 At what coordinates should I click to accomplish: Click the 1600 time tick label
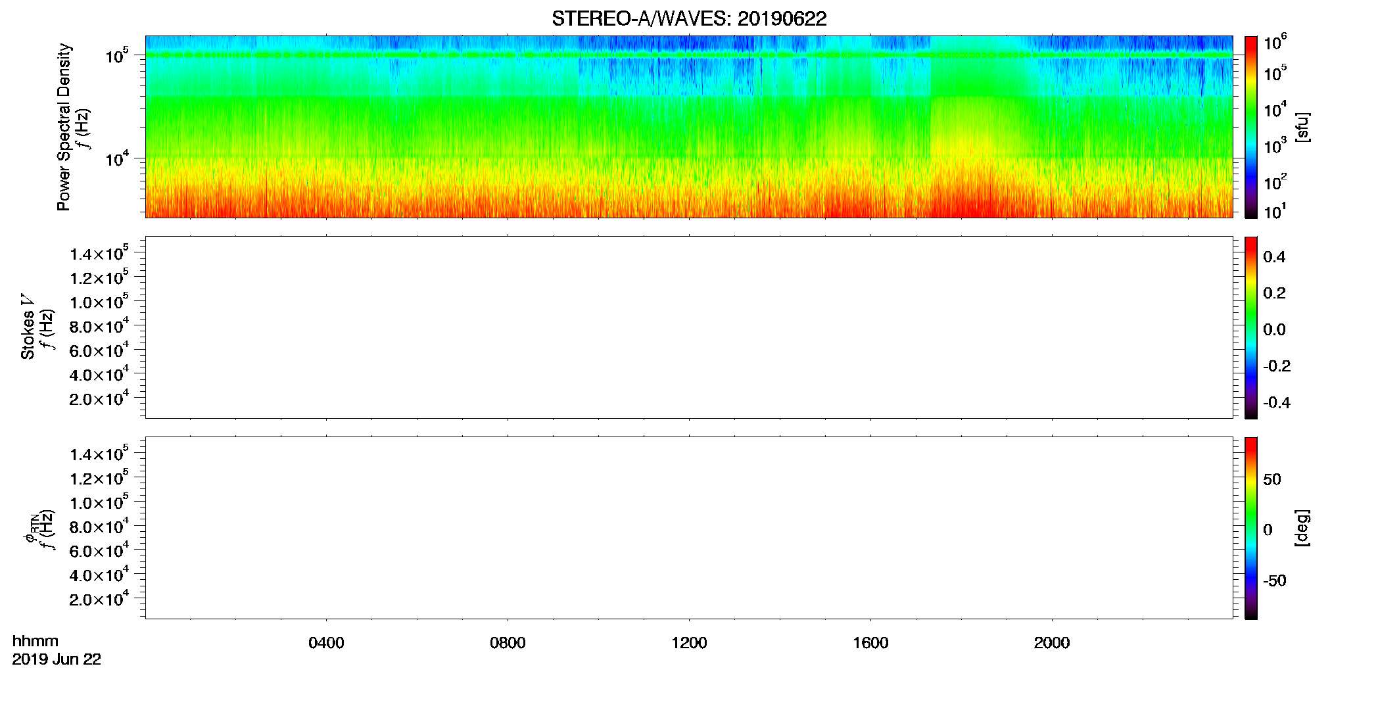(870, 643)
